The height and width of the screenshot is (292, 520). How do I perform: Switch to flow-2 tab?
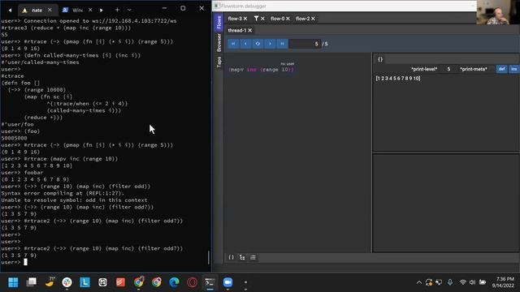coord(303,19)
